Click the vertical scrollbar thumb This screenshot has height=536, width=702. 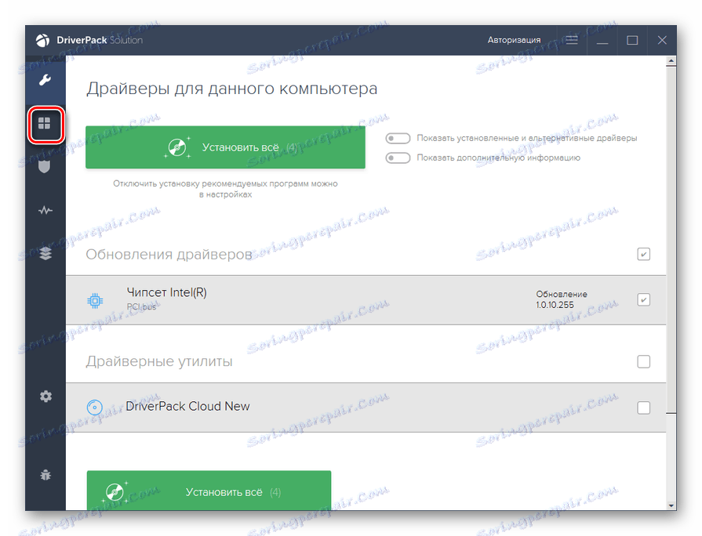point(671,239)
